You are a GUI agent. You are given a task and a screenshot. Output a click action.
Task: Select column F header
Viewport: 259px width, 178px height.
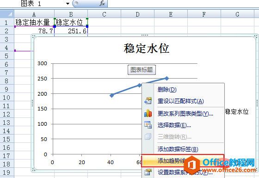204,14
